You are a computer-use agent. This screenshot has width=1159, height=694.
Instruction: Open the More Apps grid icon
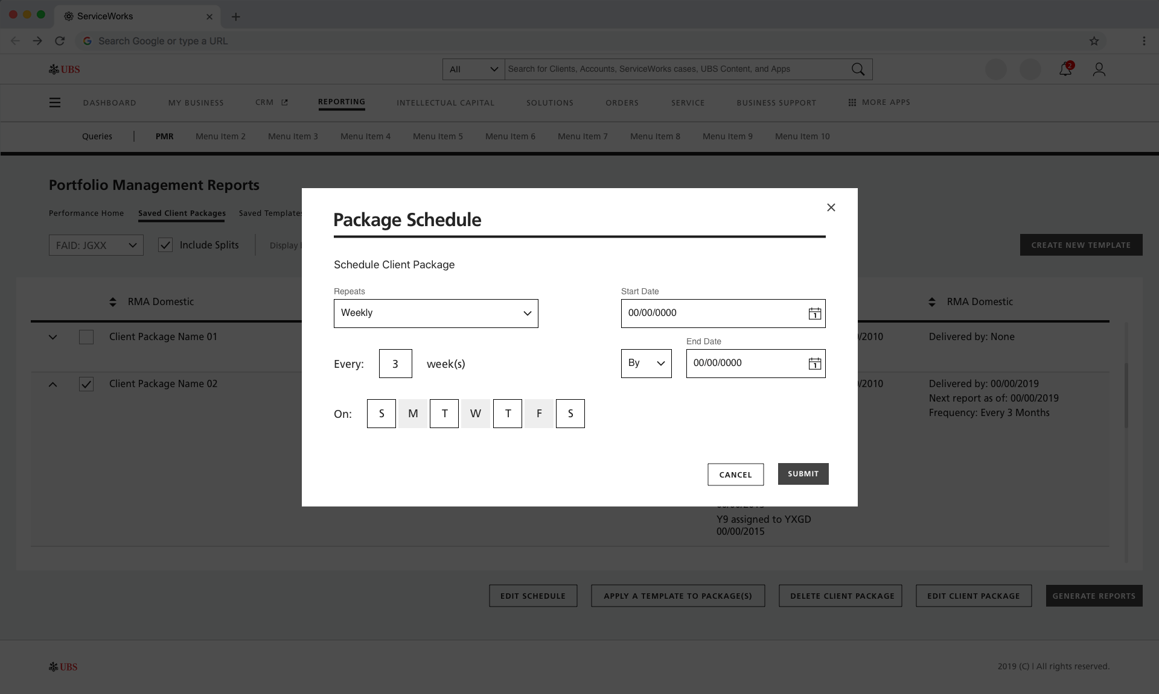(x=852, y=103)
